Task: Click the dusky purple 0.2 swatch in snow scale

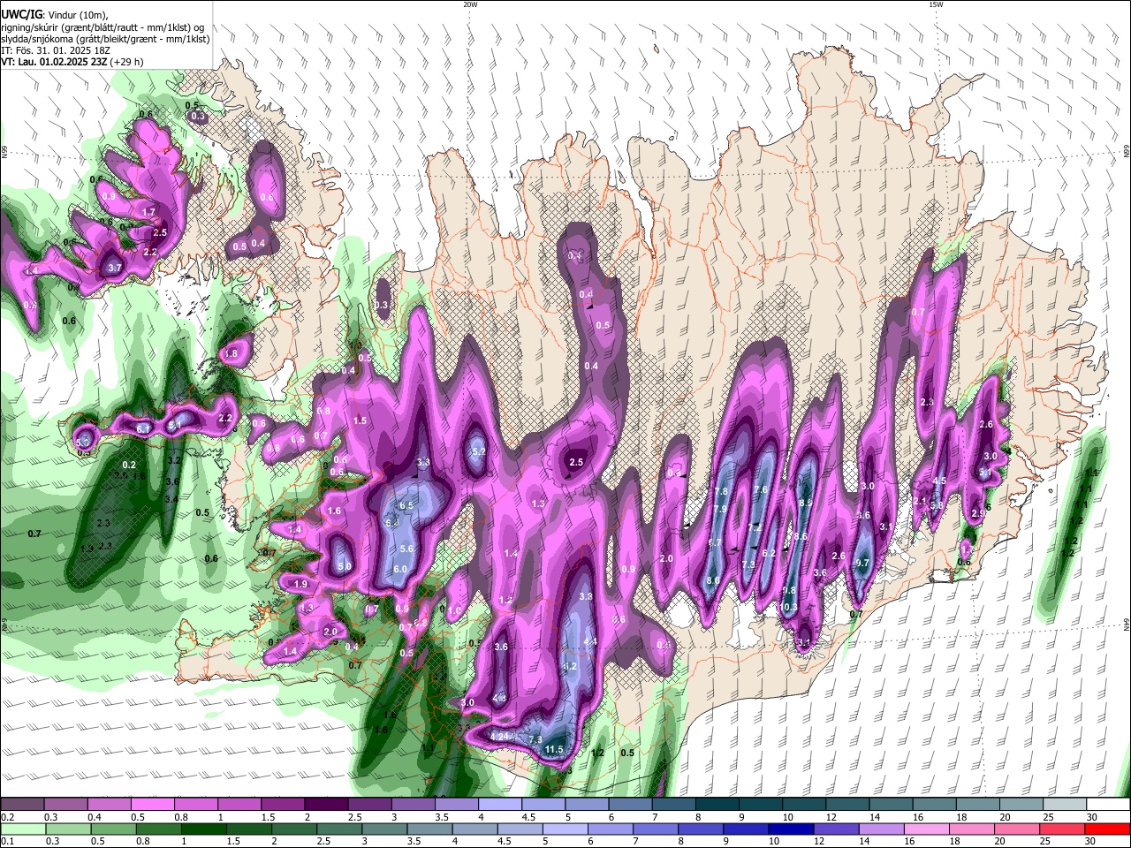Action: click(22, 805)
